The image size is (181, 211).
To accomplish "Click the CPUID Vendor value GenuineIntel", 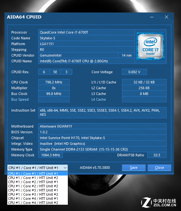I will (x=78, y=55).
